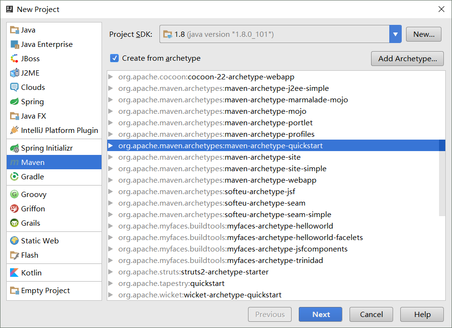This screenshot has height=328, width=452.
Task: Choose Kotlin project type label
Action: [x=31, y=273]
